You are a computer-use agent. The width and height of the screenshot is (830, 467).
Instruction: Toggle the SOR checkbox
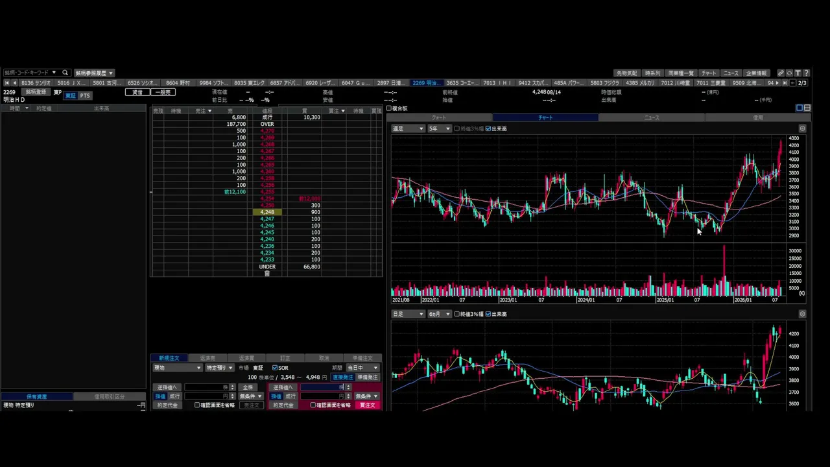click(275, 368)
